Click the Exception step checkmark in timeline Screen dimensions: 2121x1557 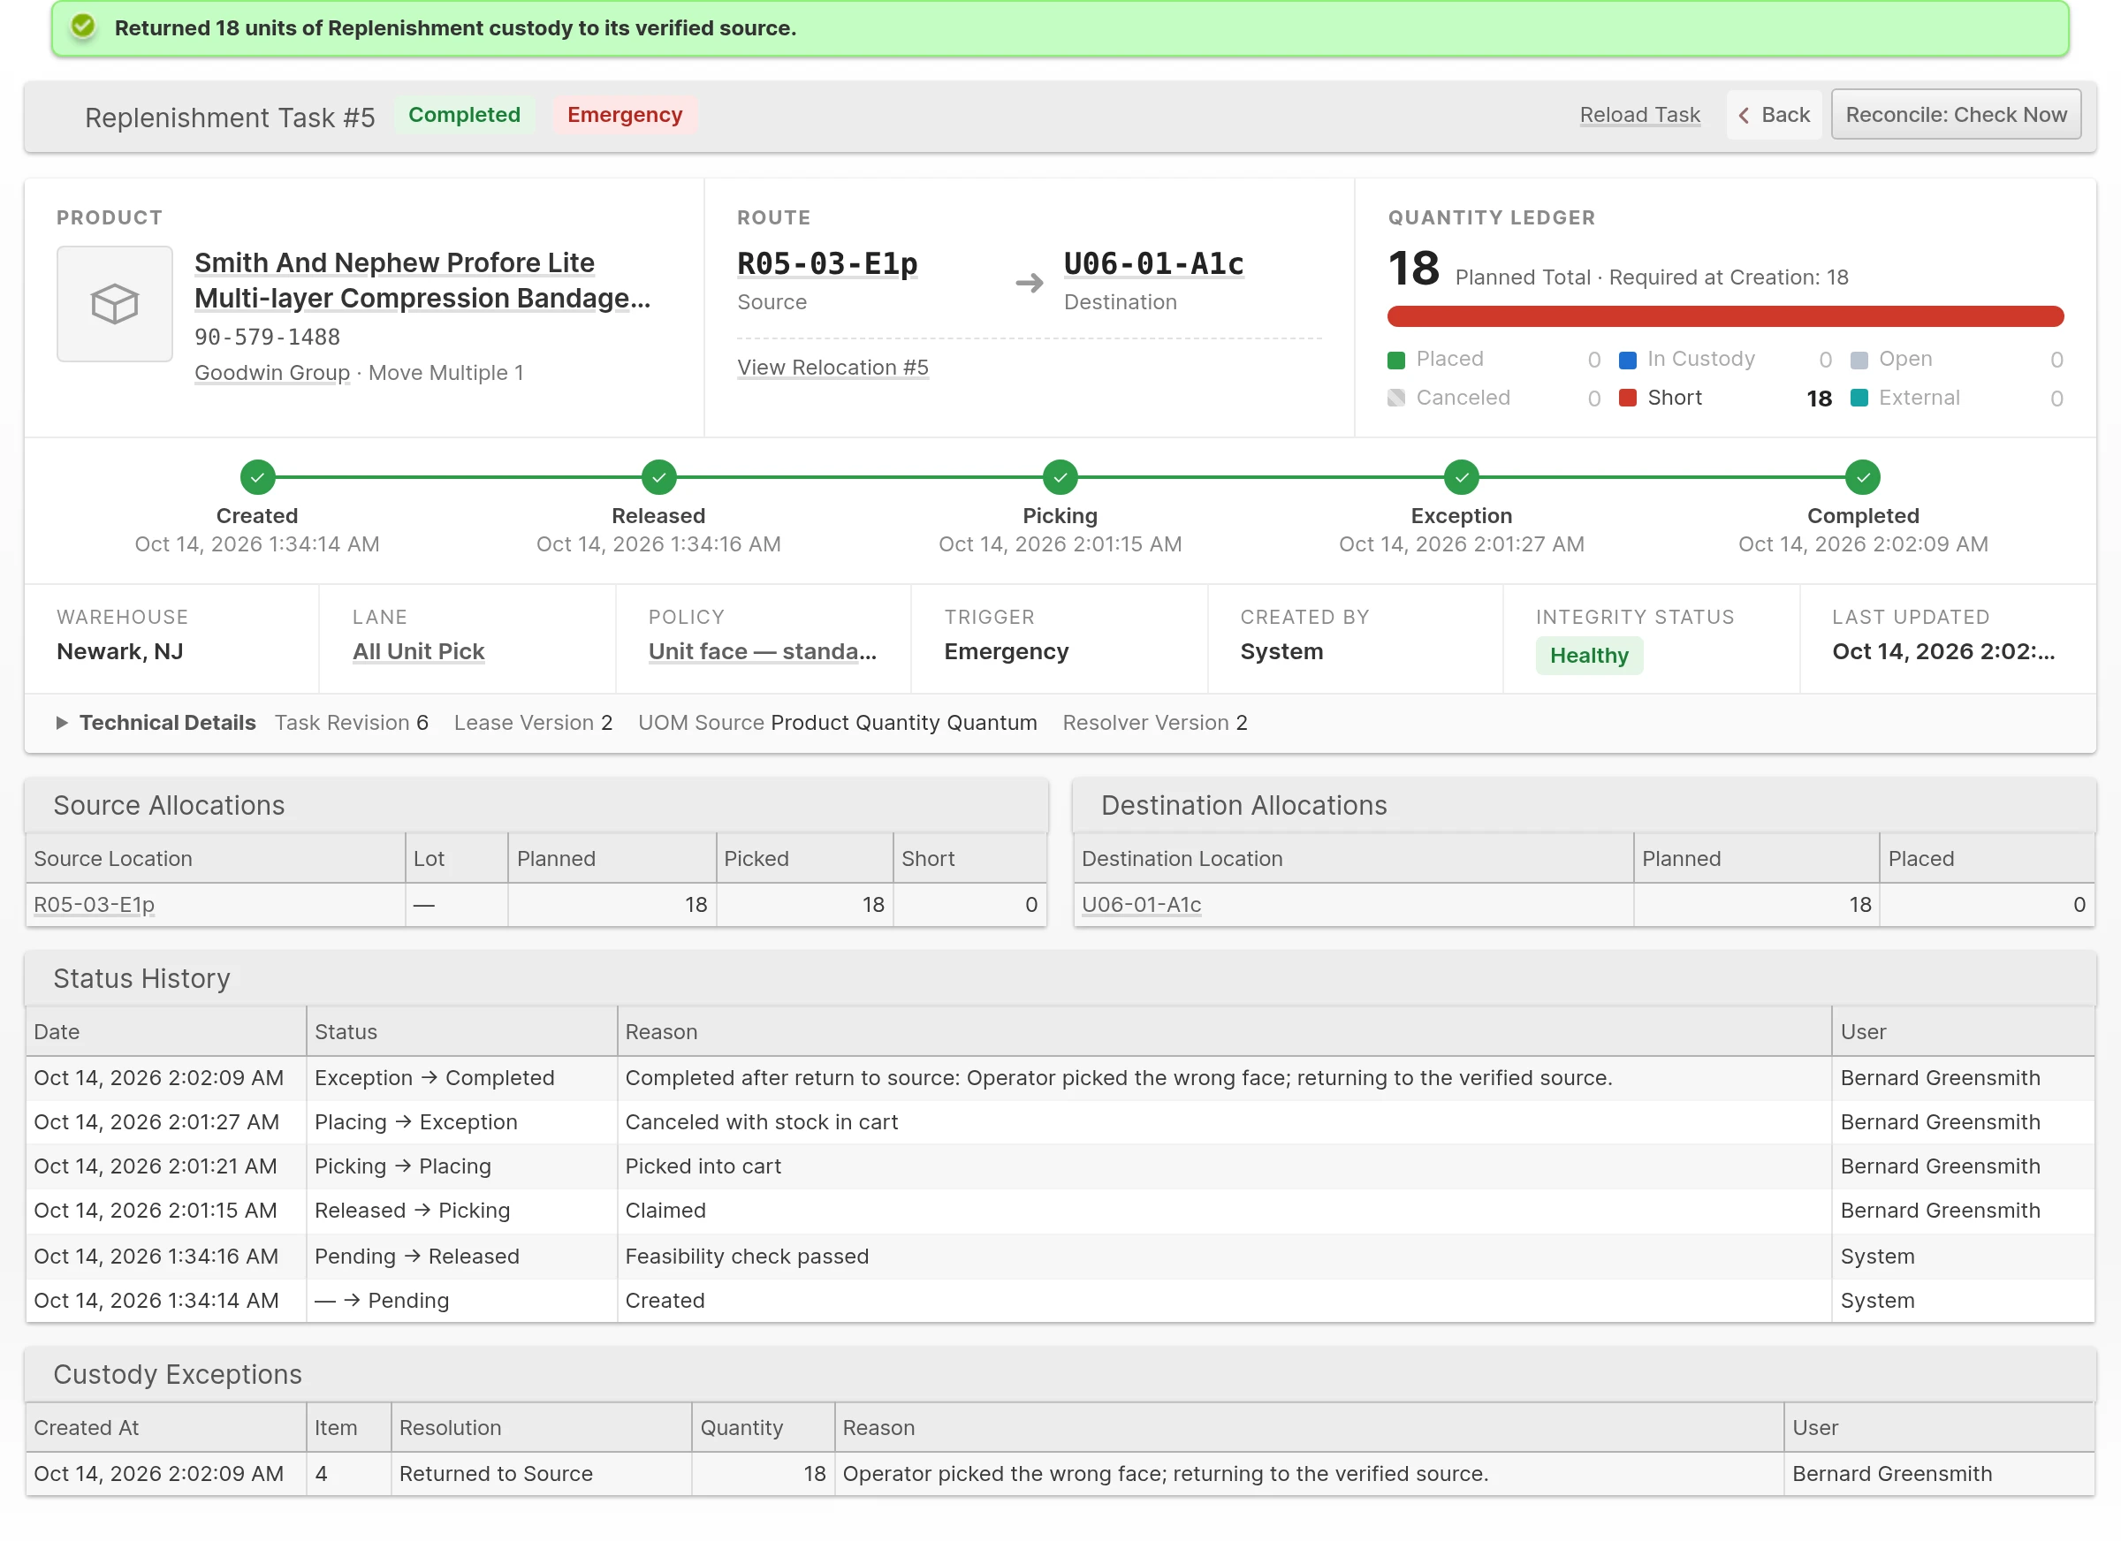pos(1461,477)
